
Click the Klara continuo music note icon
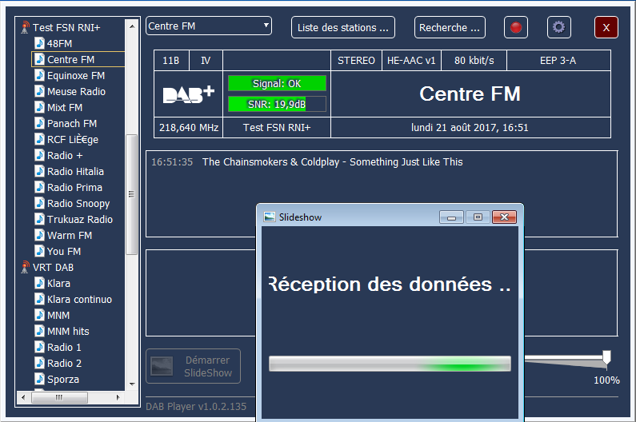(39, 299)
